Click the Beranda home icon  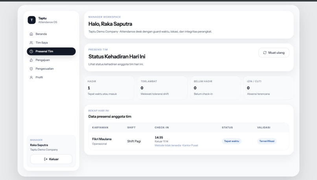(31, 34)
